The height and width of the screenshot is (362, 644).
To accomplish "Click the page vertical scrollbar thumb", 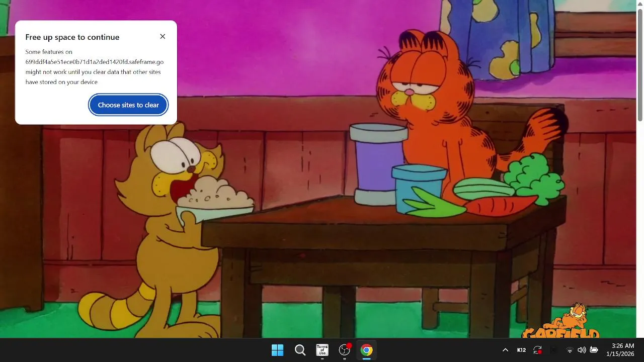I will pyautogui.click(x=640, y=65).
